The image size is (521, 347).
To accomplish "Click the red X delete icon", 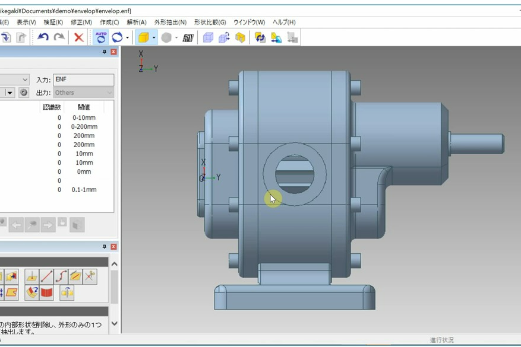I will 78,37.
